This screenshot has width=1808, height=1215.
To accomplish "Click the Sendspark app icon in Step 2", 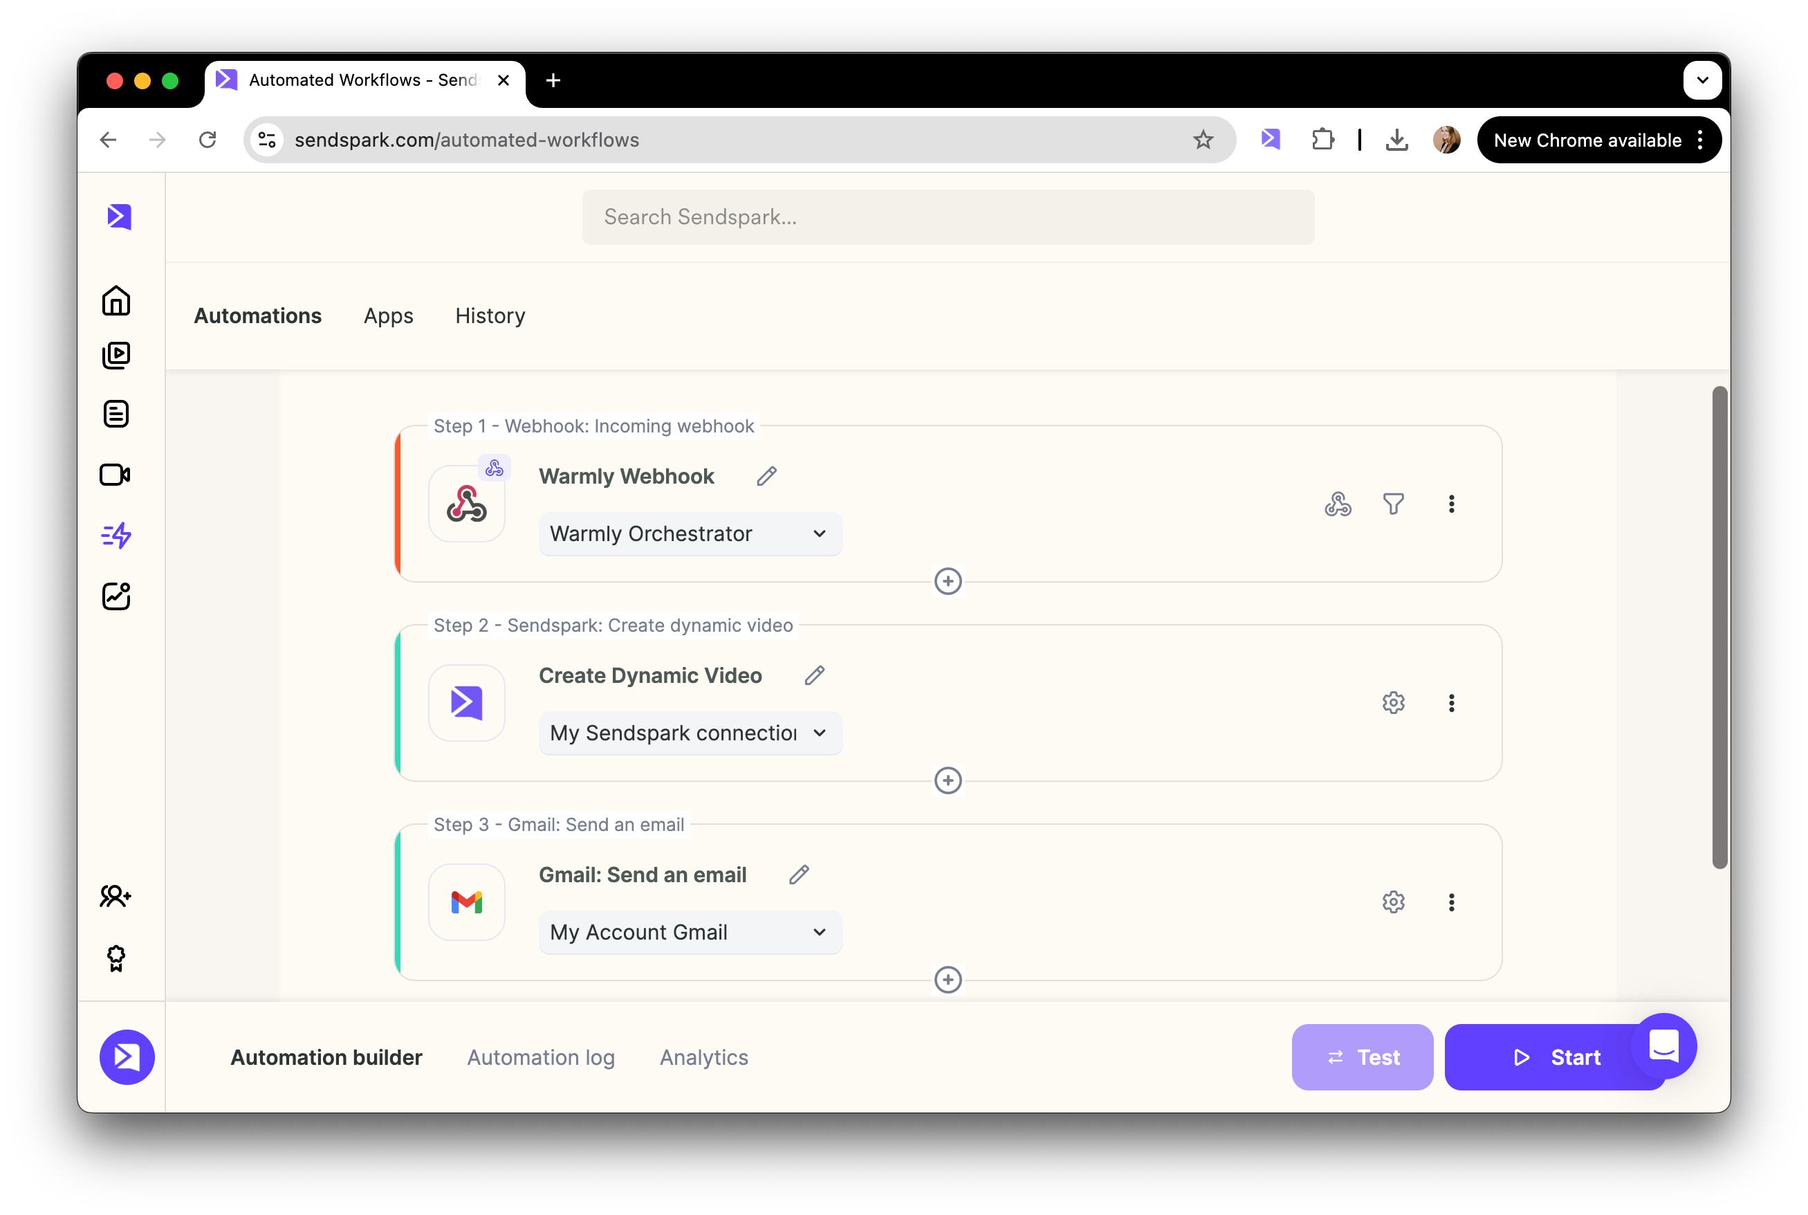I will click(x=467, y=703).
